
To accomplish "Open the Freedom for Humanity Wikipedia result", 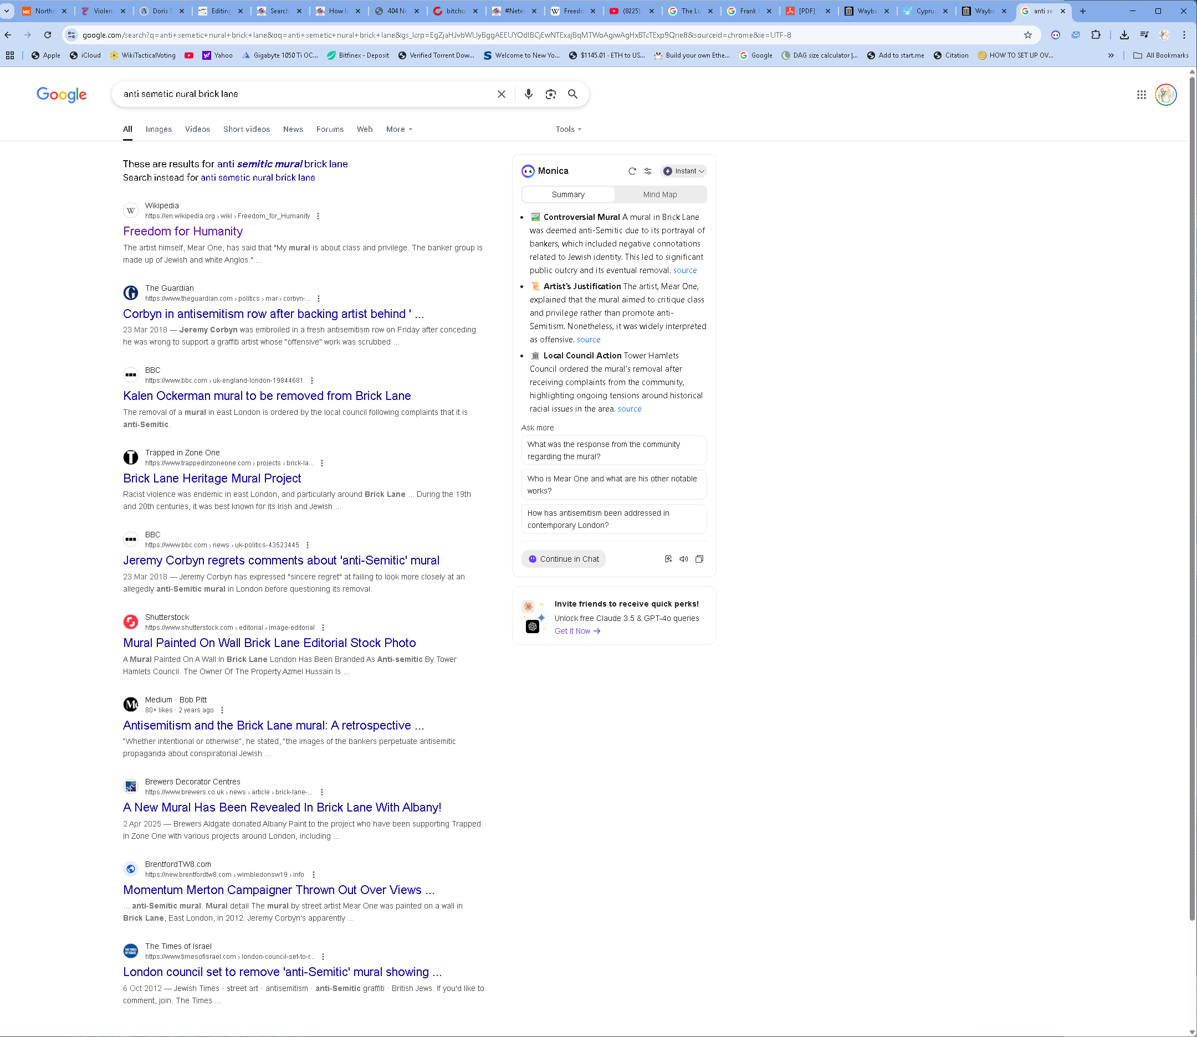I will [183, 232].
